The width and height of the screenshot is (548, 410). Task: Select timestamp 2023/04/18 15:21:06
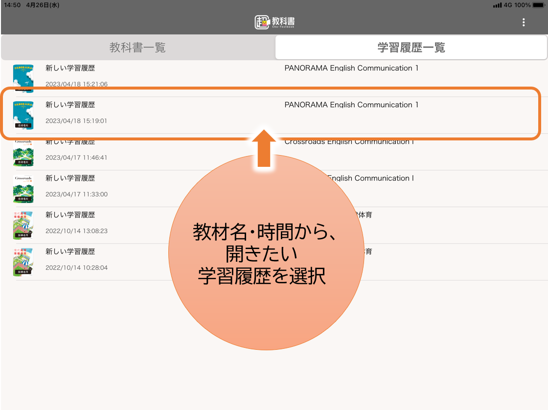(x=76, y=84)
